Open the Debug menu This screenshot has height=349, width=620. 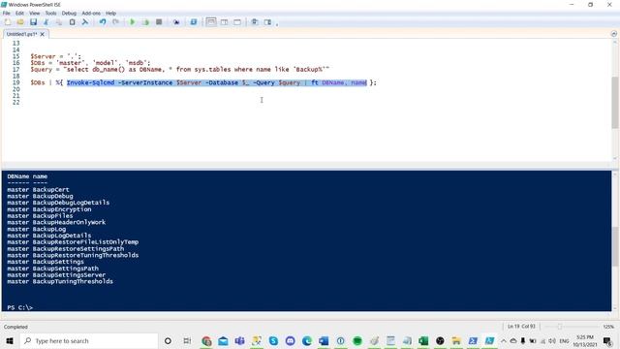69,13
